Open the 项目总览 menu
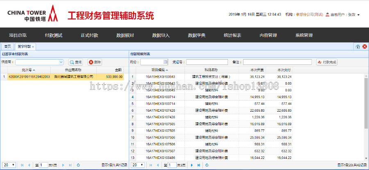This screenshot has width=369, height=170. click(18, 35)
